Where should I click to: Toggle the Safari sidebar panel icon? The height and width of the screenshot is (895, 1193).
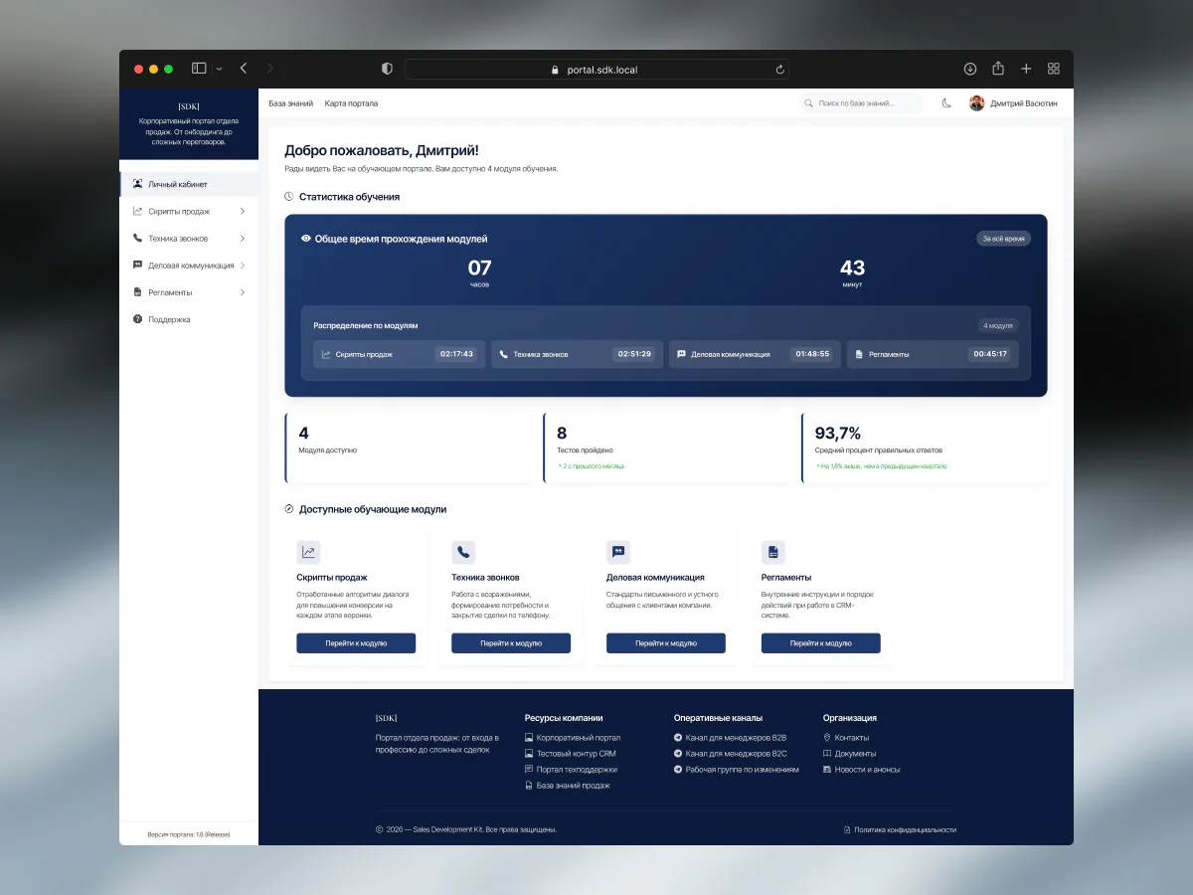pos(199,69)
